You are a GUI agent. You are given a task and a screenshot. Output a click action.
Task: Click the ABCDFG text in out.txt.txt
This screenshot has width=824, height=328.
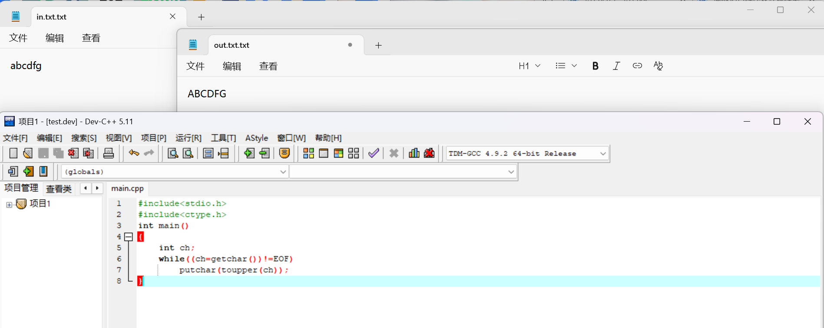[x=207, y=94]
